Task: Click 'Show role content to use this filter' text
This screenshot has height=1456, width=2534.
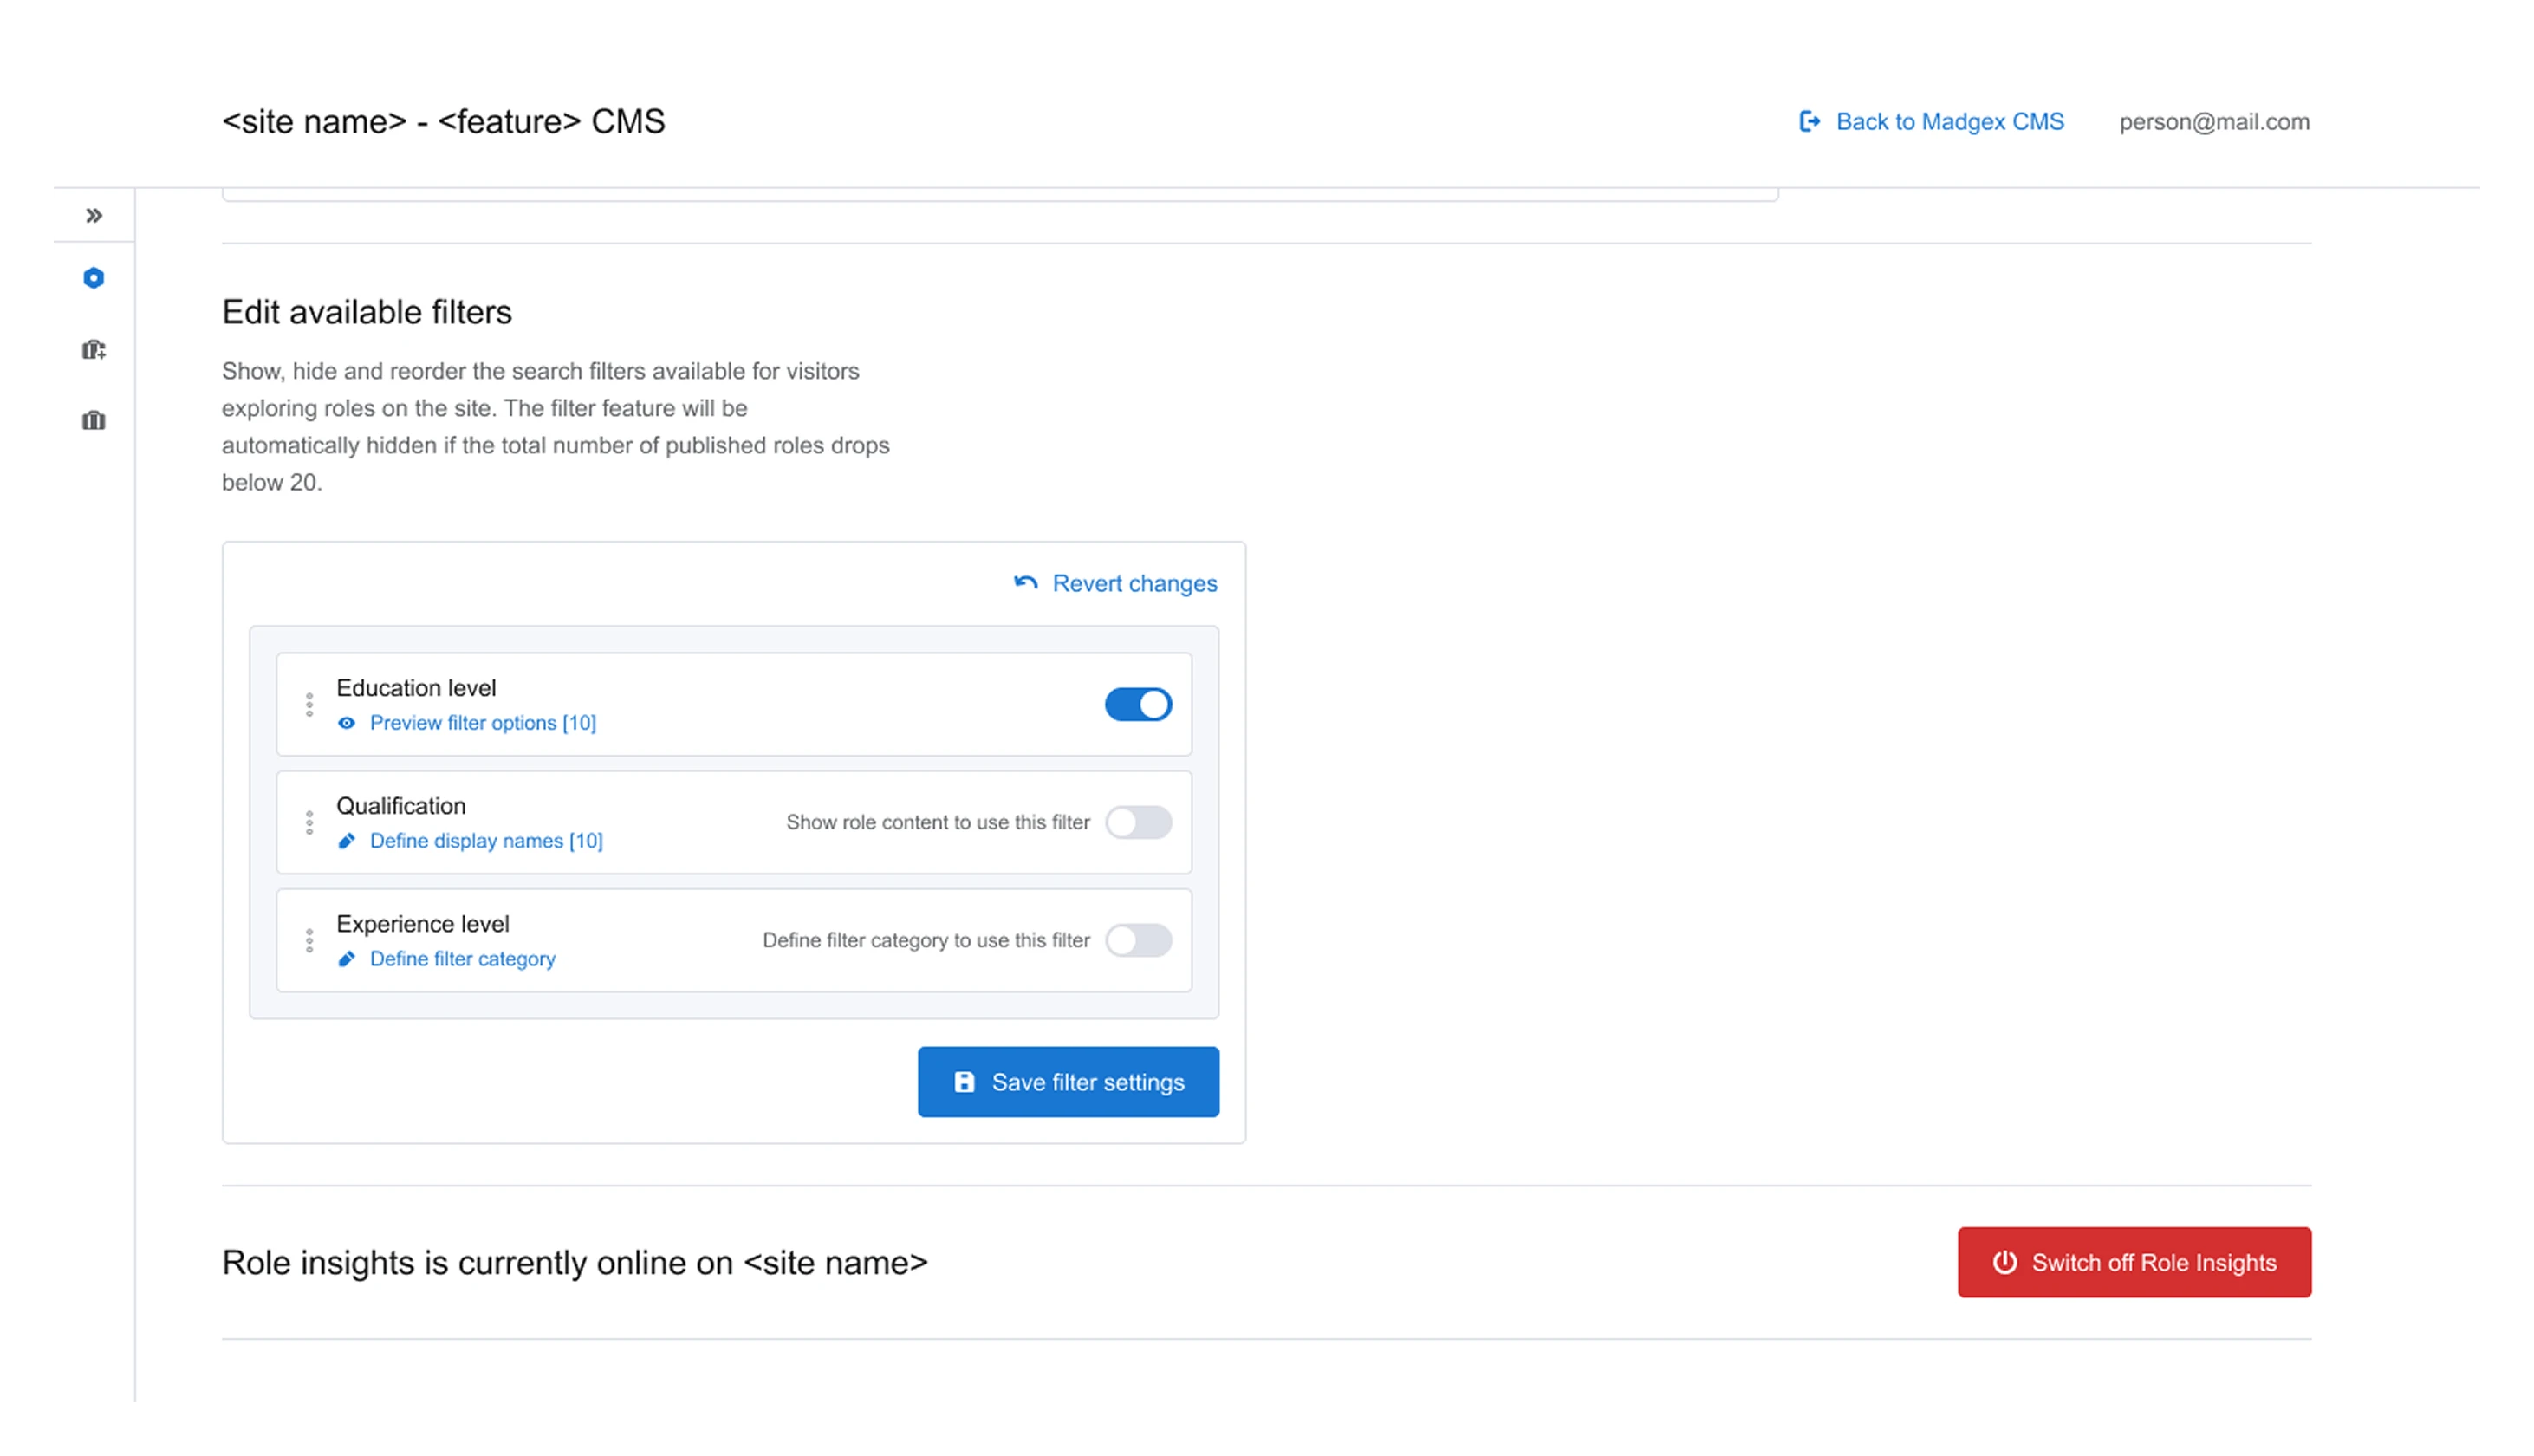Action: coord(938,822)
